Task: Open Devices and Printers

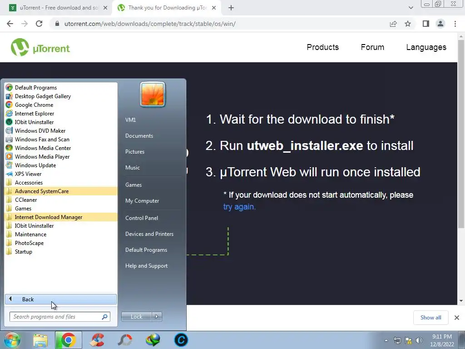Action: point(149,234)
